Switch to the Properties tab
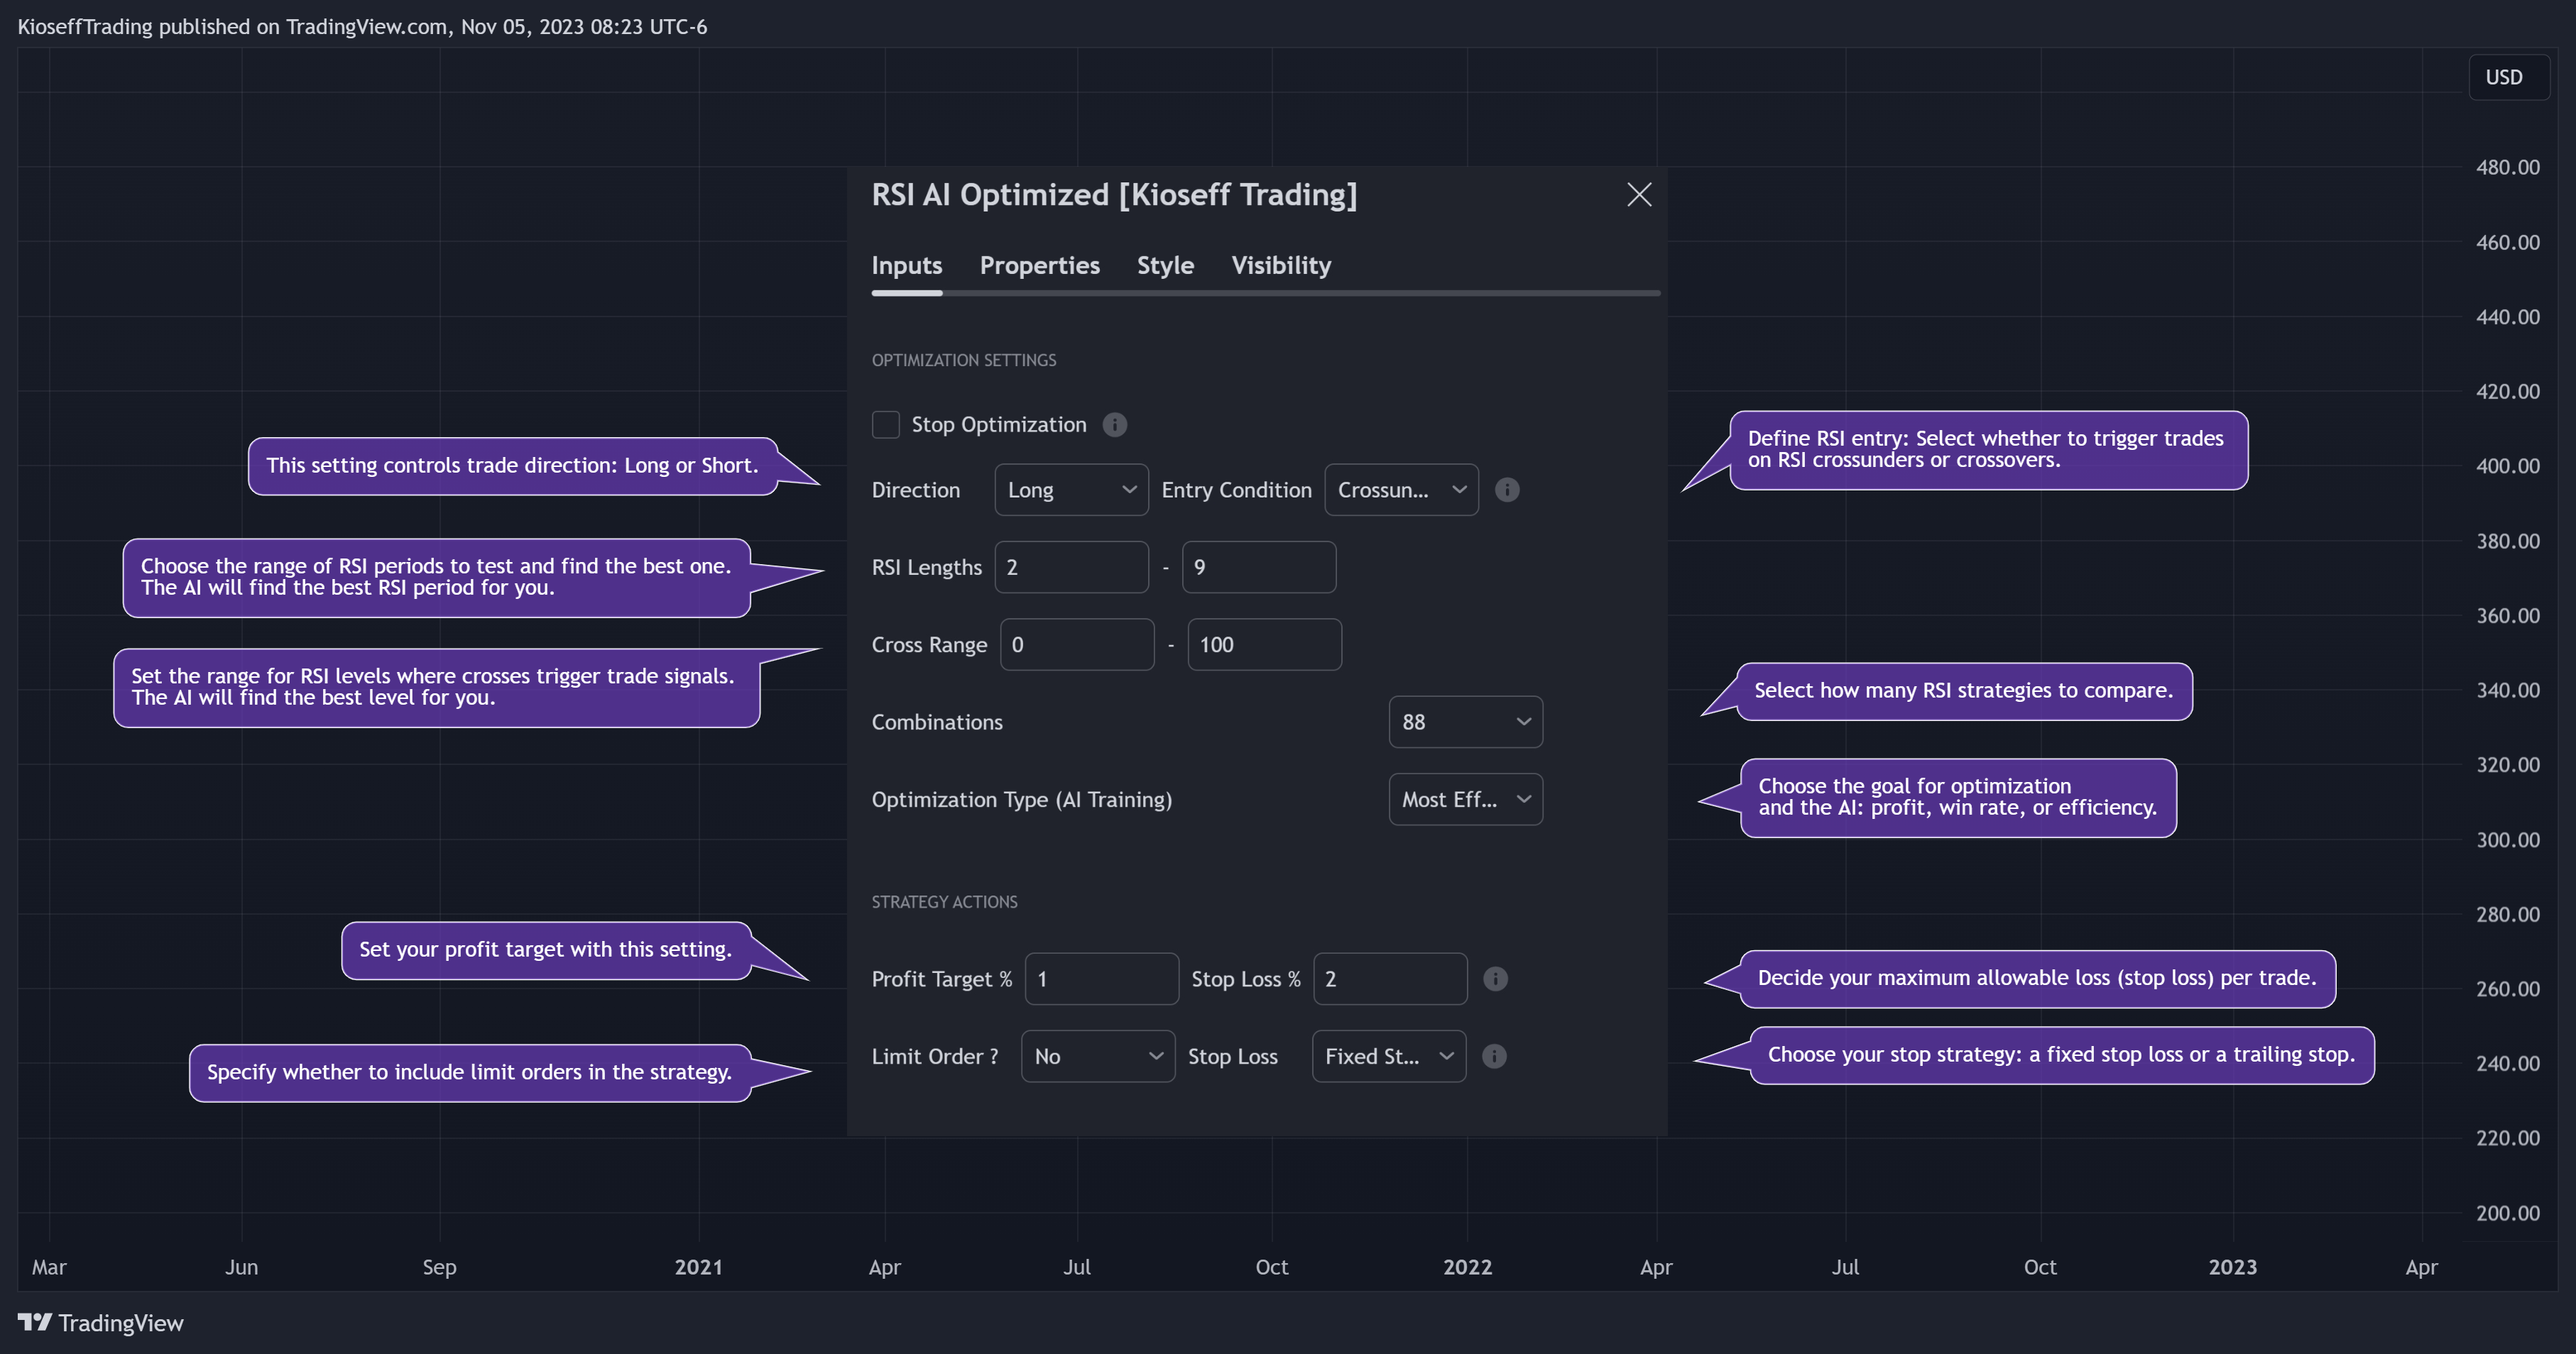2576x1354 pixels. pos(1039,266)
